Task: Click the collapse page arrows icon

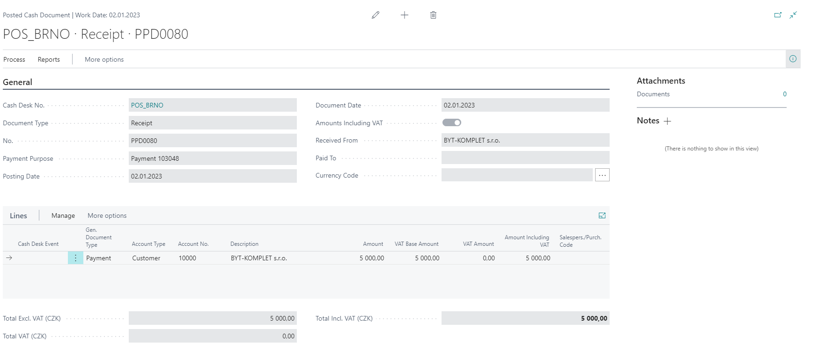Action: click(x=793, y=15)
